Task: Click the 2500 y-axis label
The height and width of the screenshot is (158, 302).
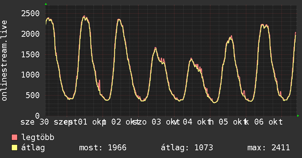Action: pos(30,14)
